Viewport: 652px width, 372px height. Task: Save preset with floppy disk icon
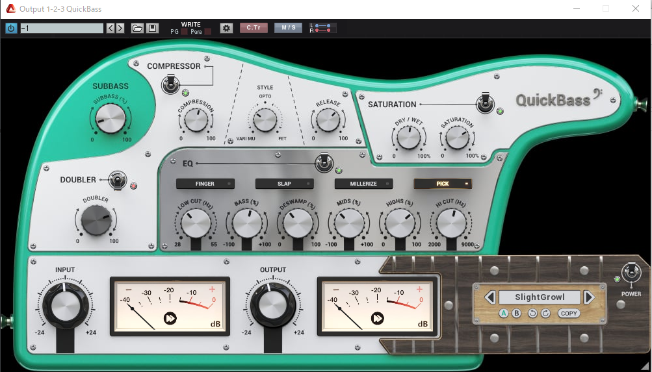point(153,28)
